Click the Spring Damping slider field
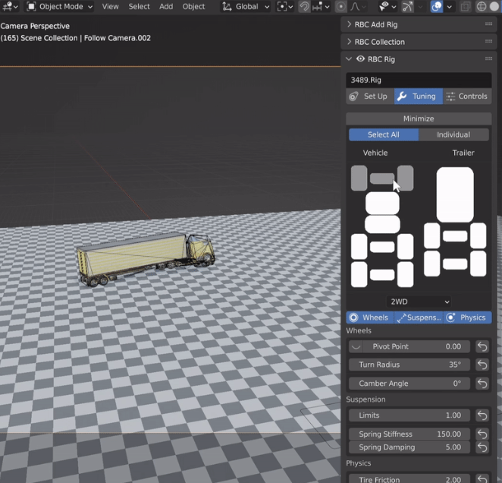This screenshot has height=483, width=502. click(x=409, y=447)
